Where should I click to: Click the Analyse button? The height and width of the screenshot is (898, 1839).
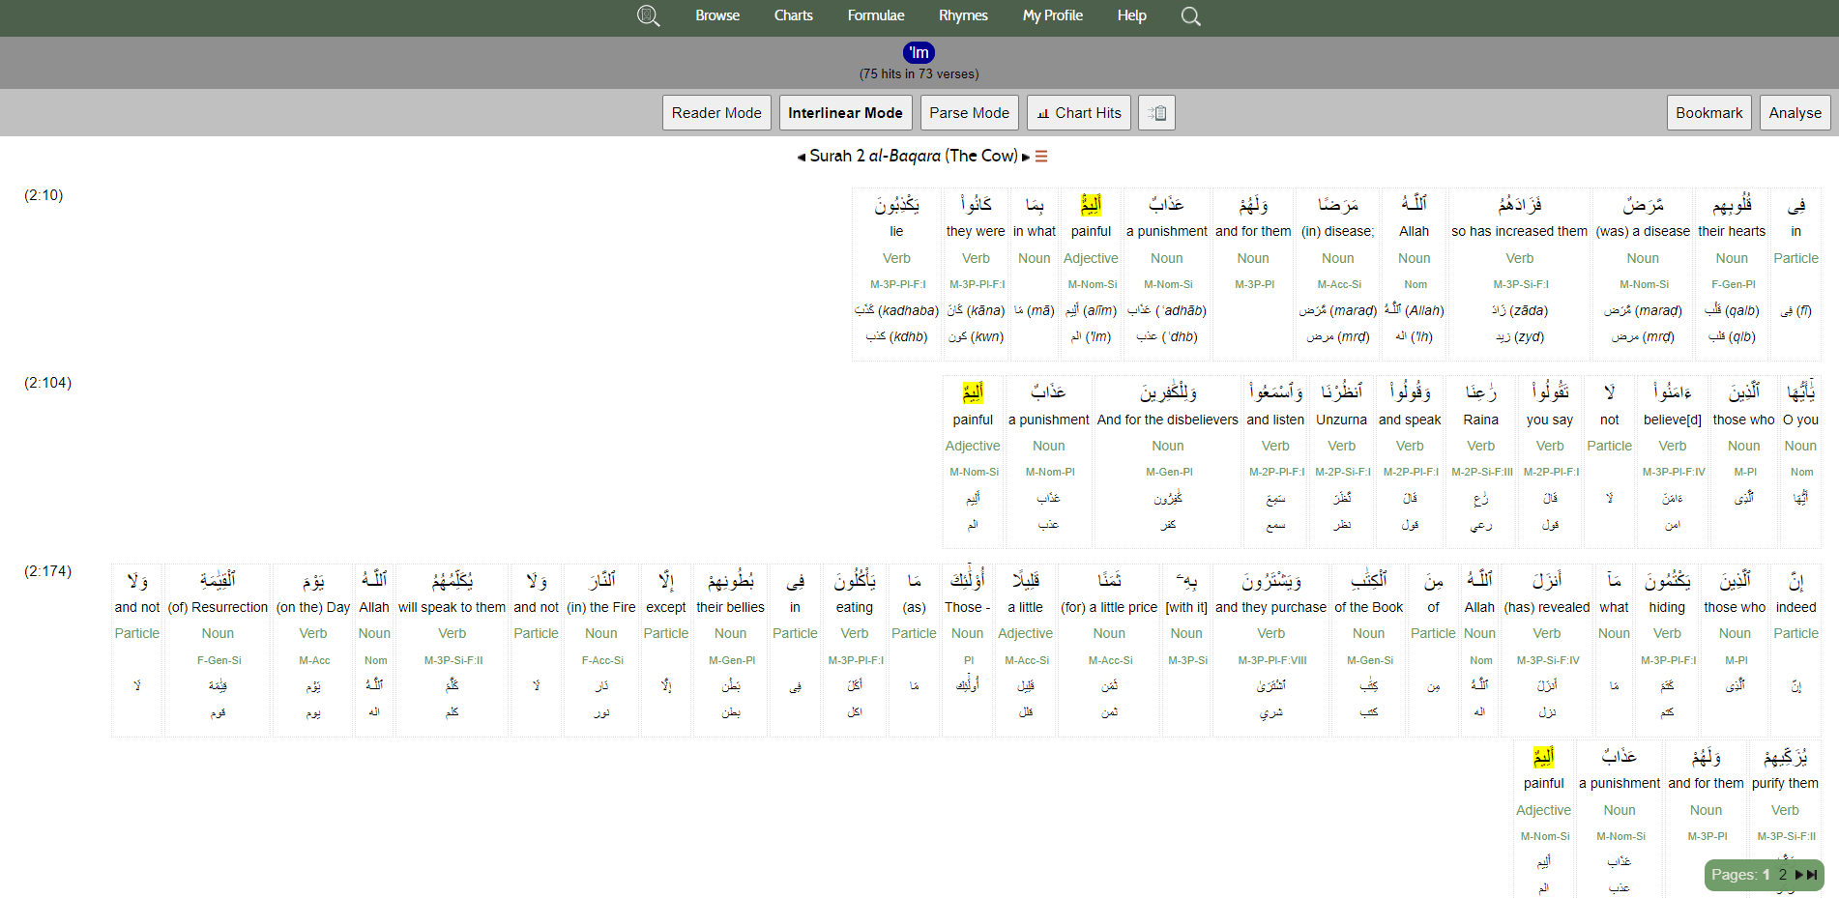1795,112
